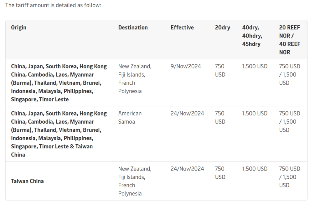Screen dimensions: 315x204
Task: Click first row REEF NOR price cell
Action: pyautogui.click(x=289, y=74)
